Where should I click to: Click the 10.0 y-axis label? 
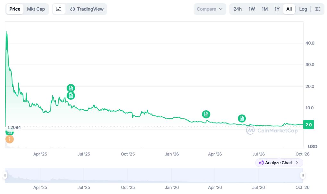[310, 108]
